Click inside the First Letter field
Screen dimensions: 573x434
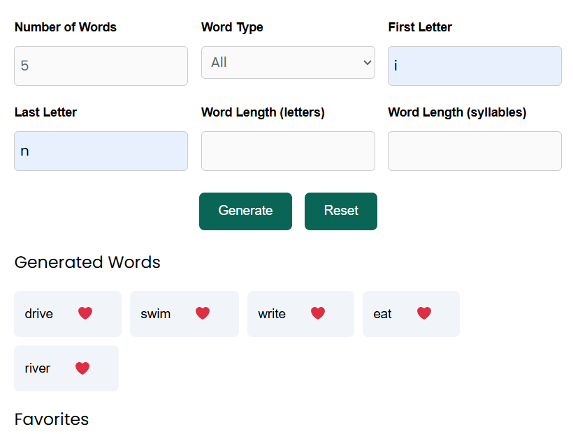[x=474, y=66]
